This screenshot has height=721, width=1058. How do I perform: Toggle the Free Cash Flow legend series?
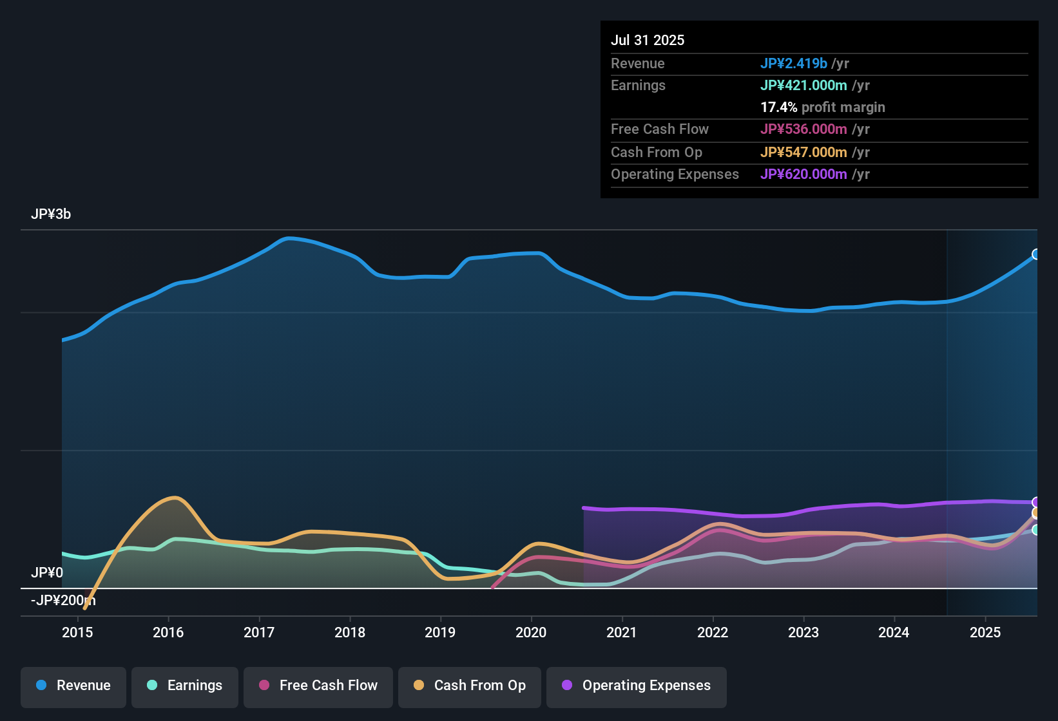[318, 687]
